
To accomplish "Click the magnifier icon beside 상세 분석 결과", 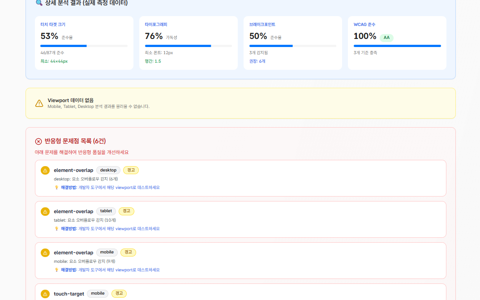I will click(39, 3).
